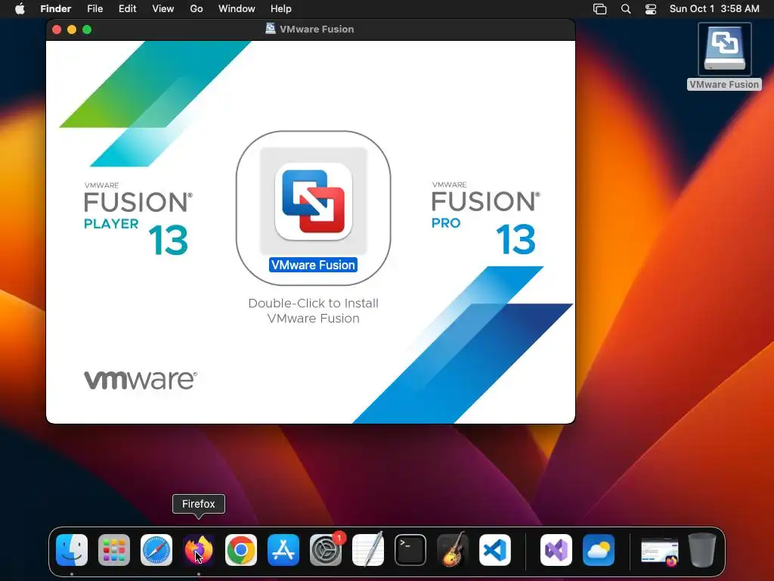Open the View menu

163,9
